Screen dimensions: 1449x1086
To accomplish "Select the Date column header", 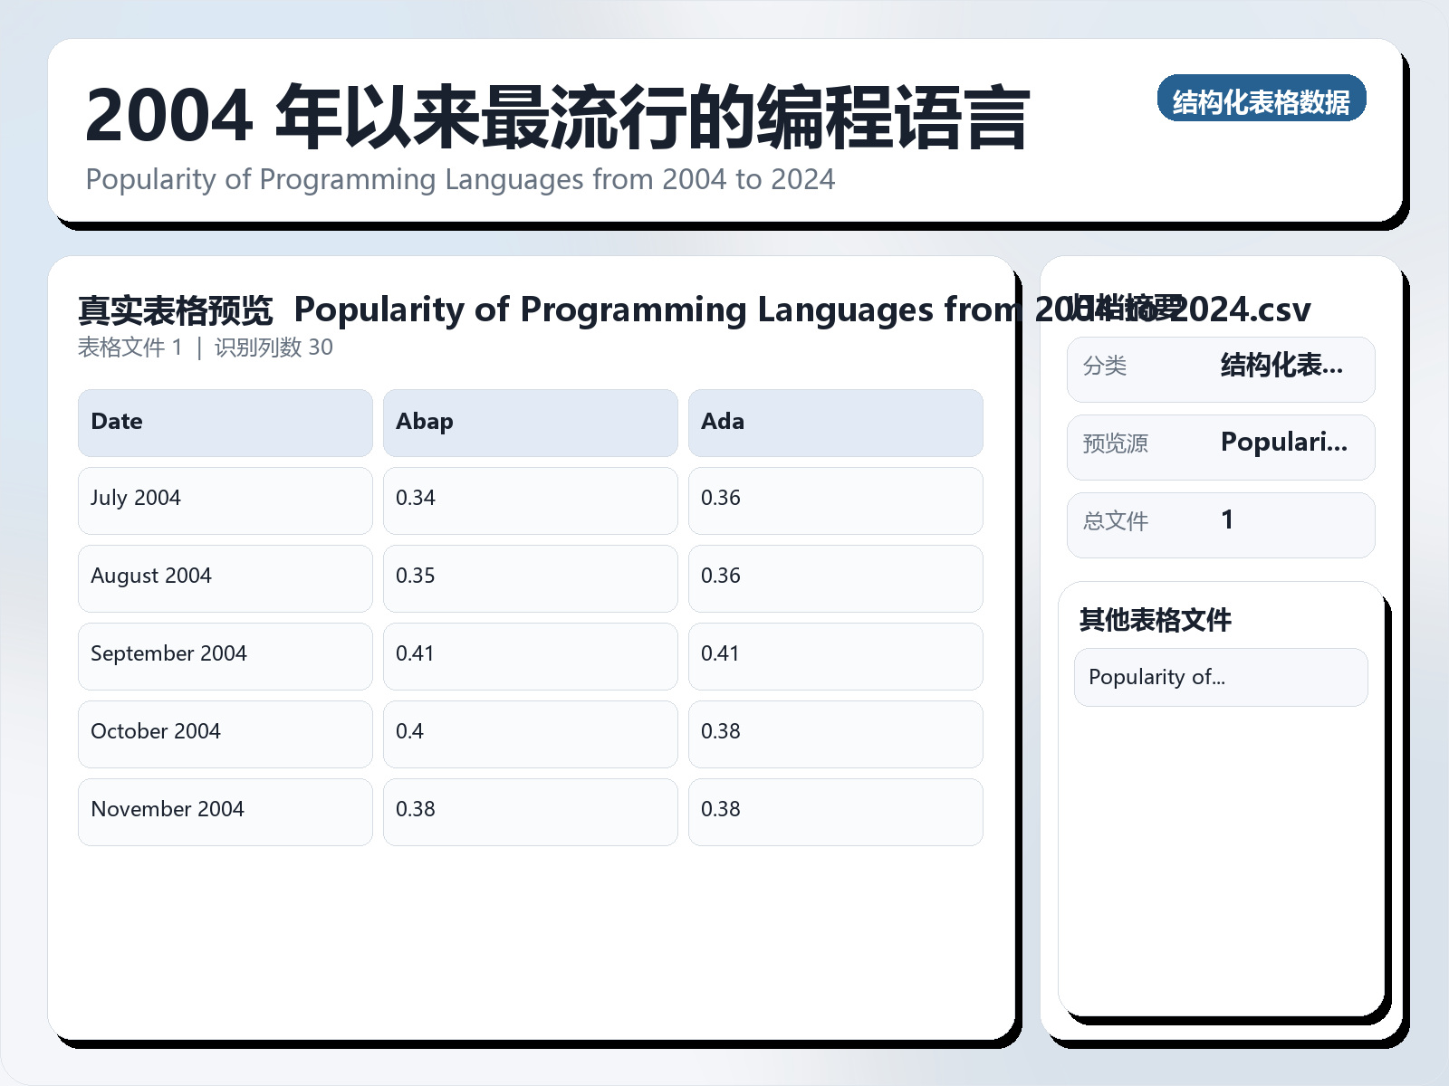I will (225, 422).
